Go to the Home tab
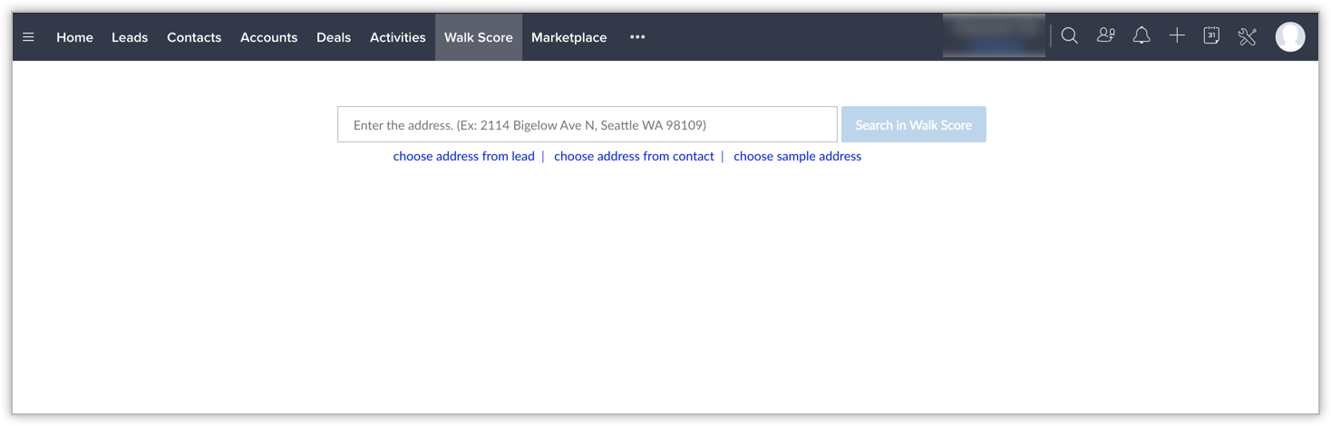 [74, 37]
